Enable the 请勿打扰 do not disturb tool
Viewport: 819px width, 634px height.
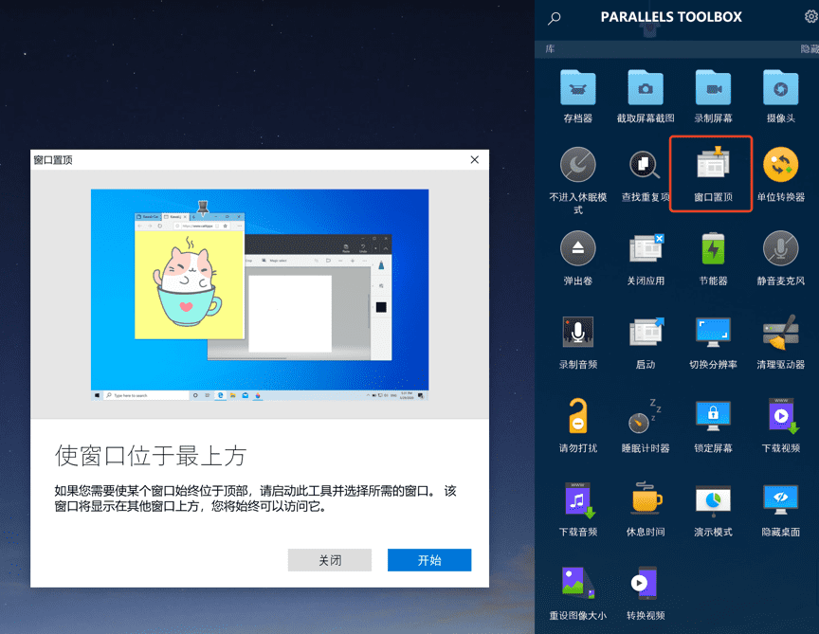pos(577,418)
